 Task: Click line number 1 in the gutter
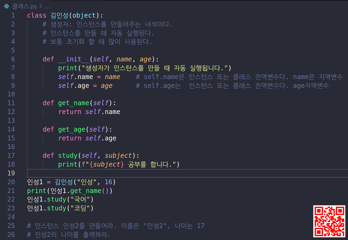(x=13, y=15)
